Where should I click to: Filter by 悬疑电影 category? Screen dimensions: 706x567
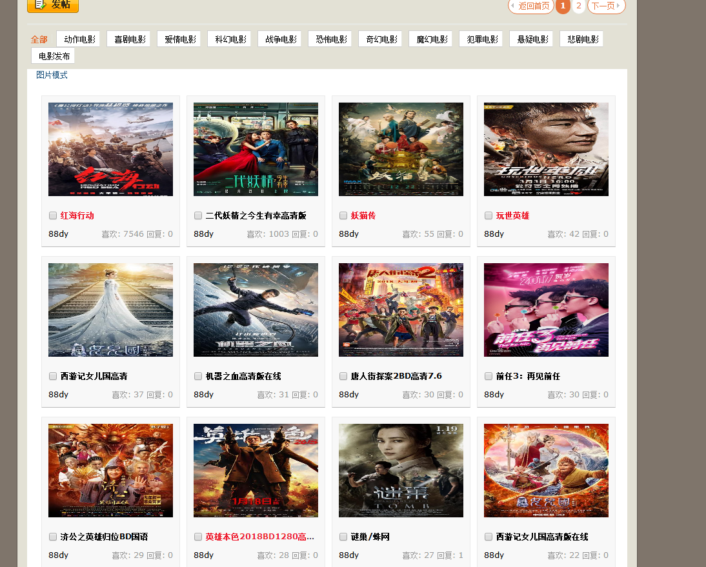(x=532, y=39)
